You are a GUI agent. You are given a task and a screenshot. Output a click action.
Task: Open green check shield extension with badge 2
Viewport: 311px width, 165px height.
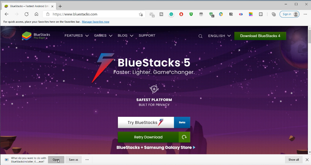click(211, 15)
